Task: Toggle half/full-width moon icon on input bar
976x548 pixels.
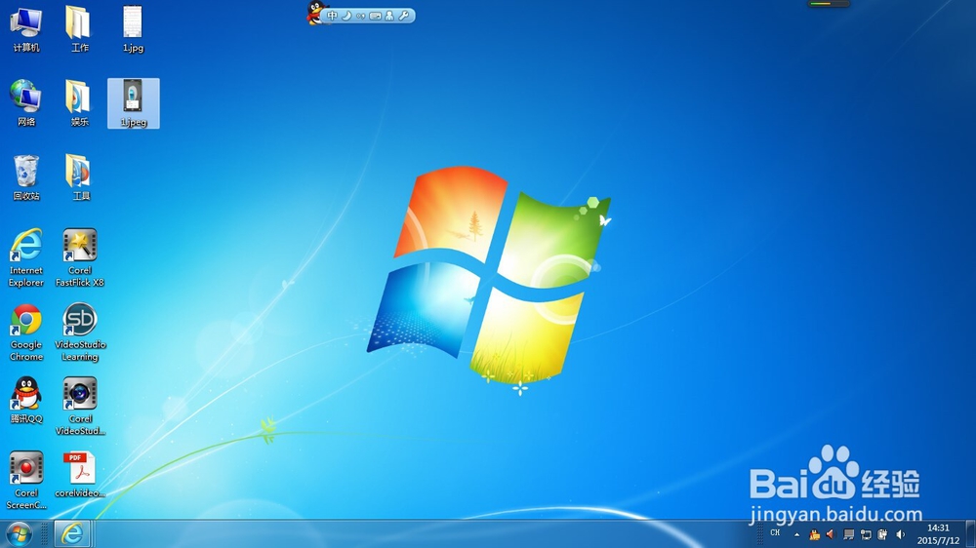Action: pyautogui.click(x=346, y=16)
